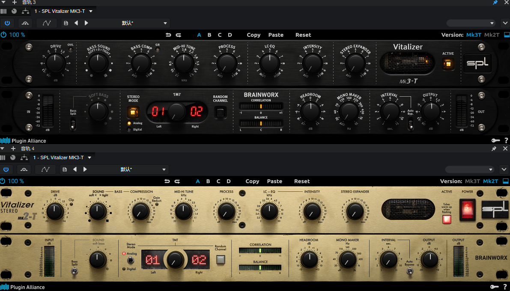Select setting slot B in Mk2-T toolbar

[x=208, y=181]
